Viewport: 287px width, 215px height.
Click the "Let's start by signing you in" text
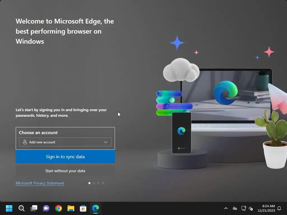pos(61,113)
